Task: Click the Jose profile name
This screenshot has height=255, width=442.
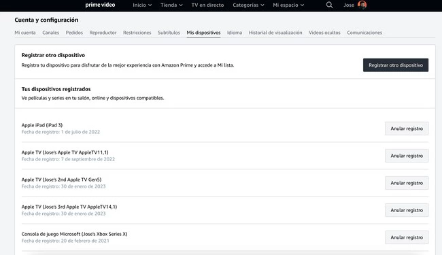Action: [349, 5]
